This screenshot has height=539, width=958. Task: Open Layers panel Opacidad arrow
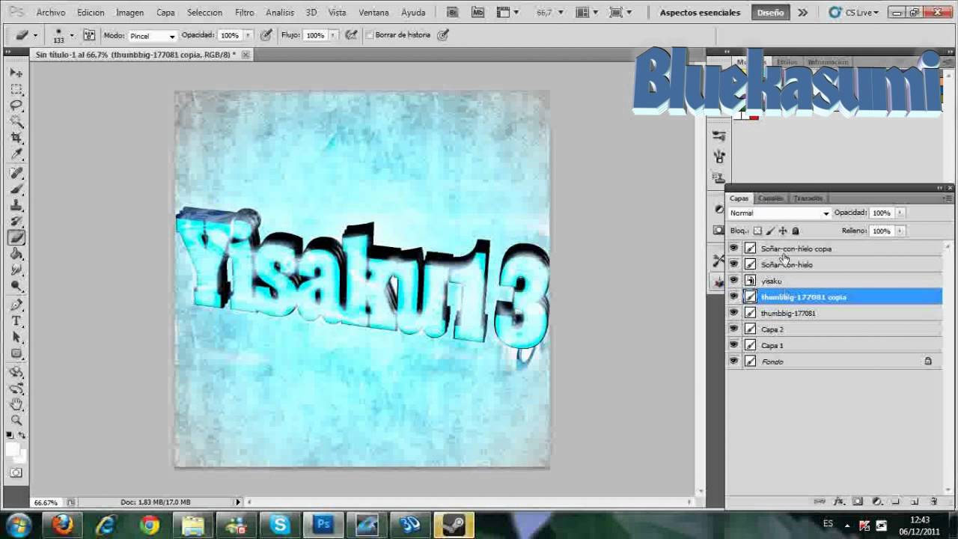[900, 213]
